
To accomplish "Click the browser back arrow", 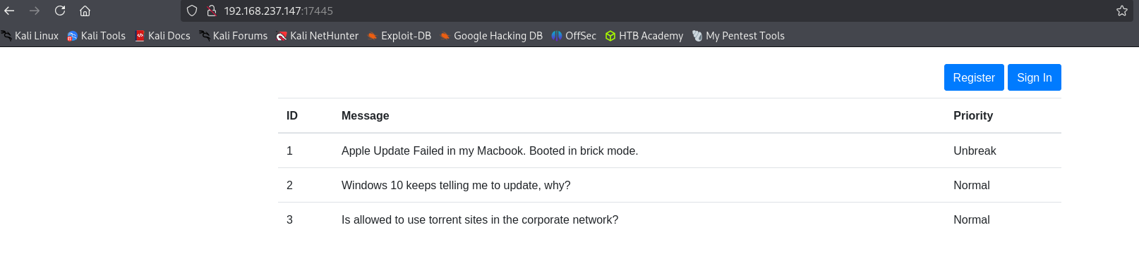I will tap(9, 11).
